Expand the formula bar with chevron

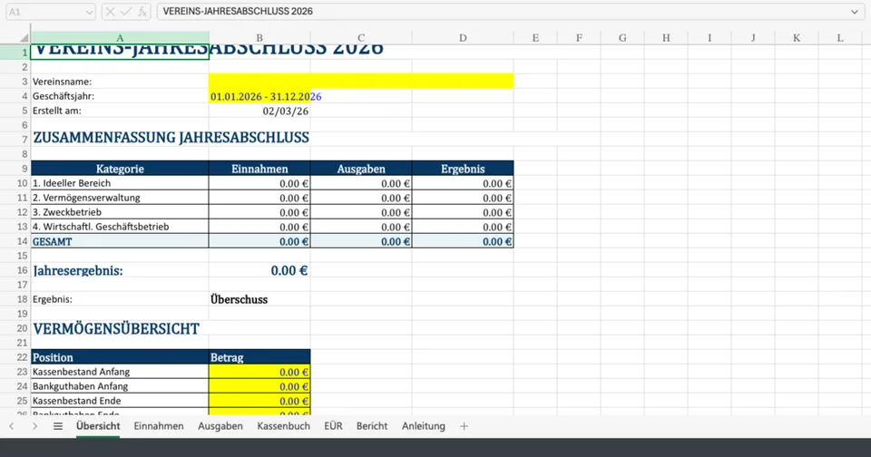tap(854, 12)
